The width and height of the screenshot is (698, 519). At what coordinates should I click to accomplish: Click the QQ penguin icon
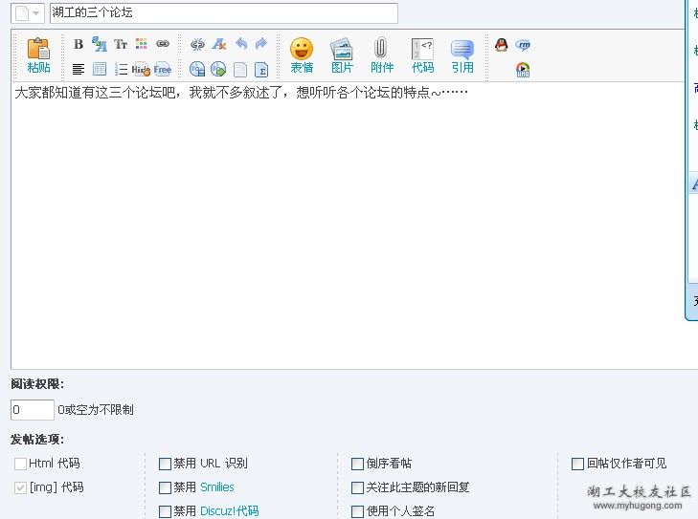point(502,44)
